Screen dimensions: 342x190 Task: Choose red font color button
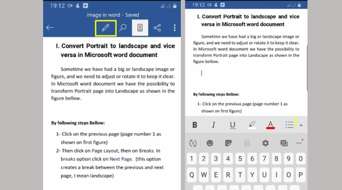click(270, 125)
